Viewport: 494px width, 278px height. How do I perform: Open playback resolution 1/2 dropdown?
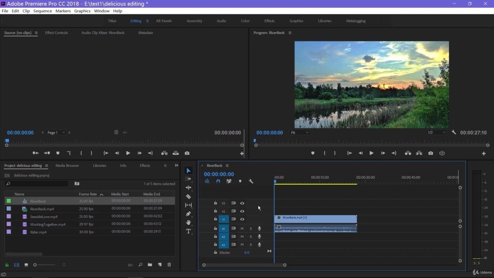pyautogui.click(x=436, y=132)
